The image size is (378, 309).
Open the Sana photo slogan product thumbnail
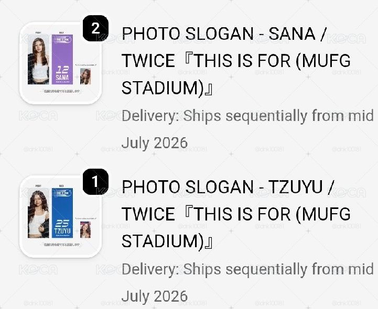[x=60, y=63]
